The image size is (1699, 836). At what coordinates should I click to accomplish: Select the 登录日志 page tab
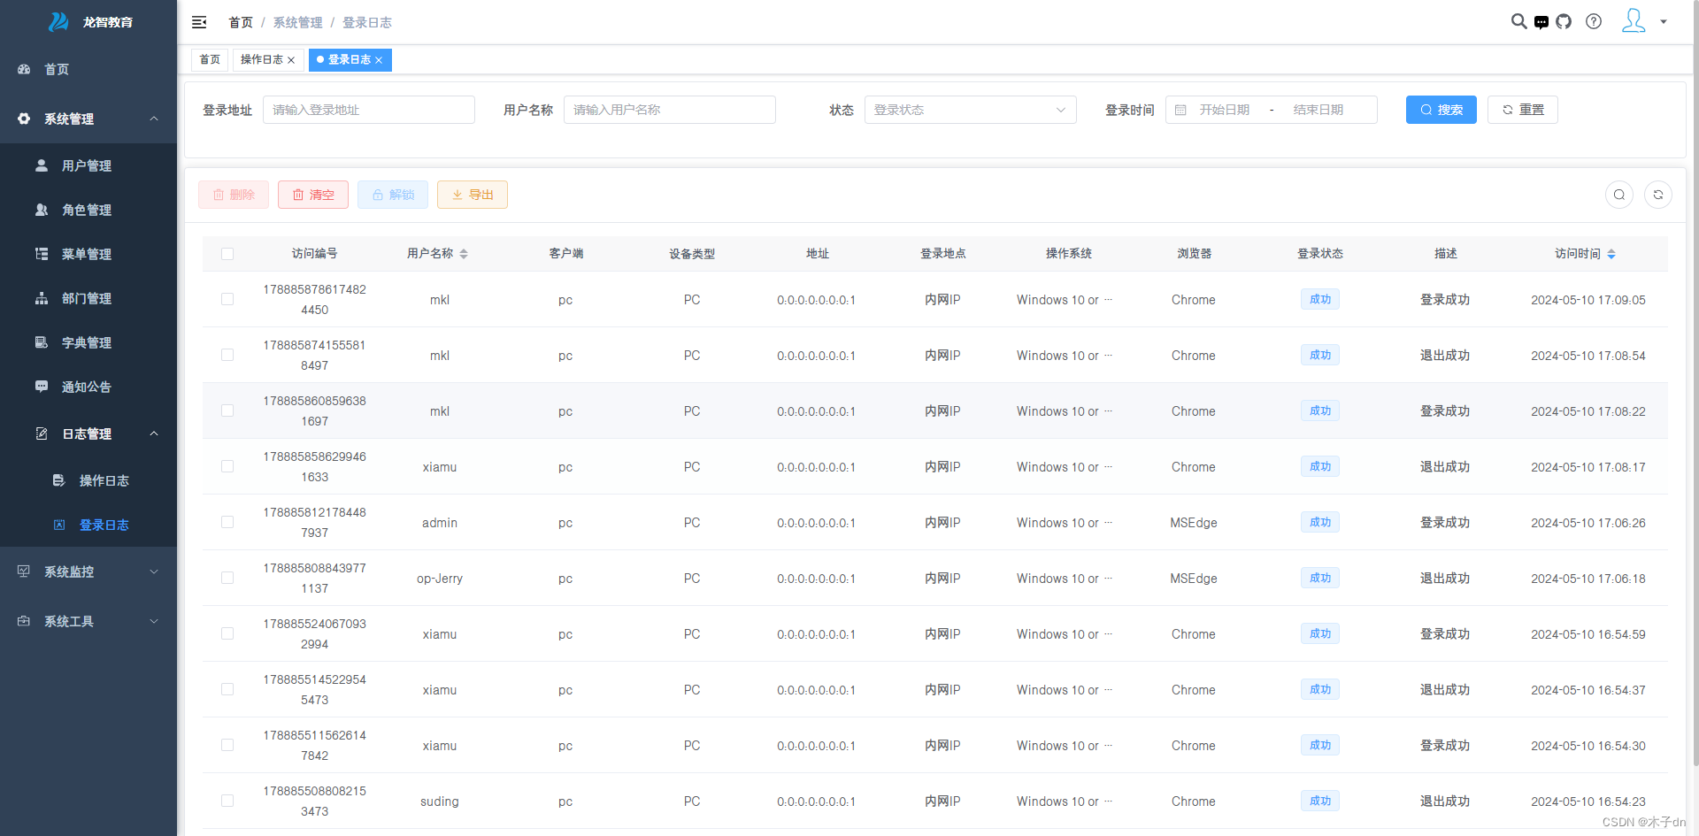tap(350, 60)
